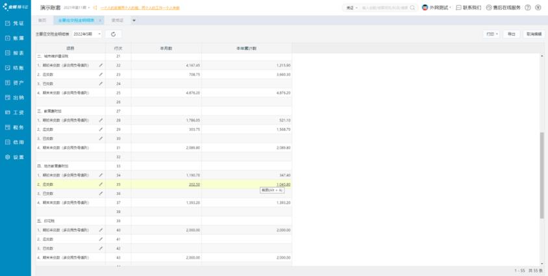Open the 设置 settings in the sidebar
The image size is (548, 276).
pos(15,157)
